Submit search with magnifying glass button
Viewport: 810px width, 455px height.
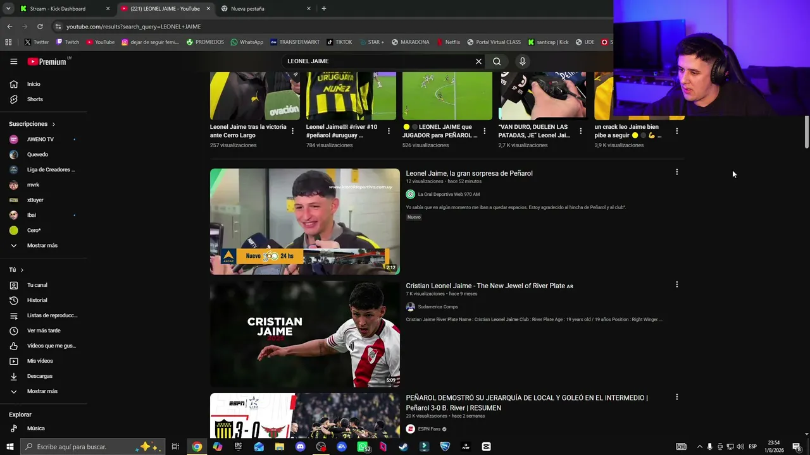(497, 61)
